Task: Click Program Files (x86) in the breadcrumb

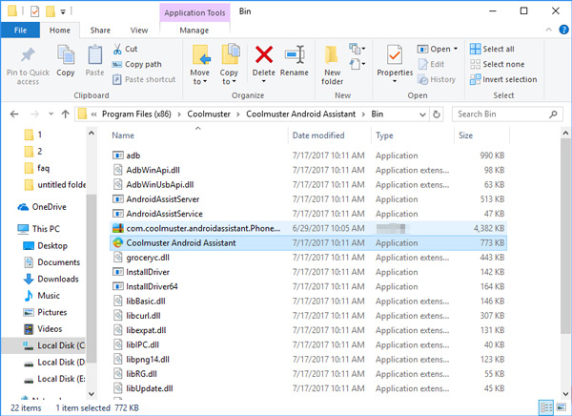Action: (136, 114)
